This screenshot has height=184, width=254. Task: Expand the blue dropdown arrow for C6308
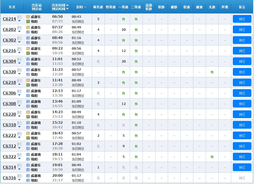tap(19, 106)
